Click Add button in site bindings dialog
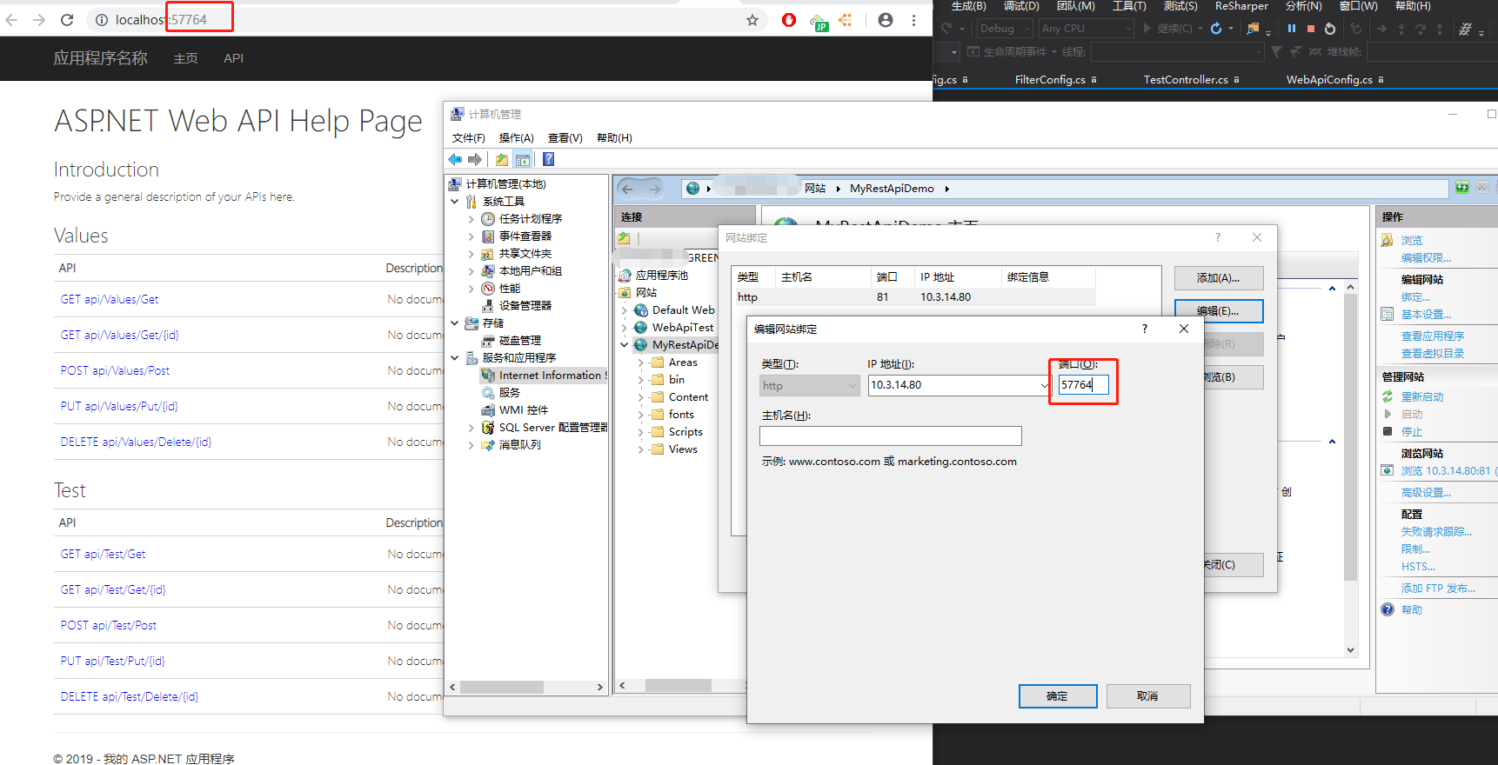Screen dimensions: 1498x765 click(x=1219, y=278)
